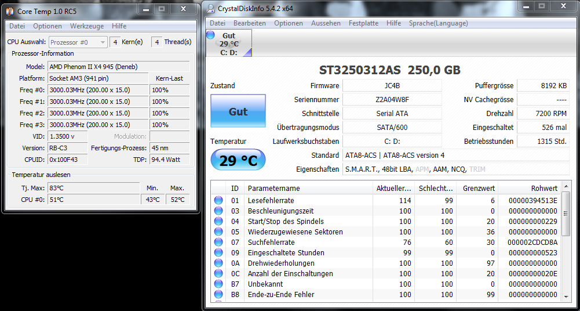Viewport: 580px width, 311px height.
Task: Click the SMART list scrollbar thumb
Action: [x=566, y=214]
